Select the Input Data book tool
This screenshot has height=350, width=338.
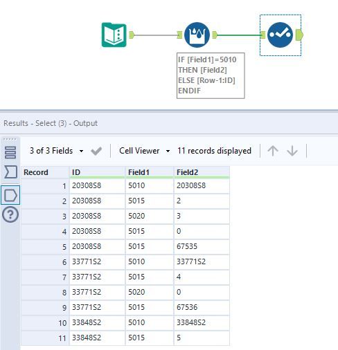(114, 35)
